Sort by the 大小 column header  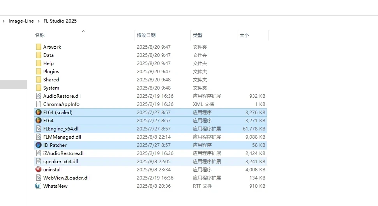[x=244, y=35]
